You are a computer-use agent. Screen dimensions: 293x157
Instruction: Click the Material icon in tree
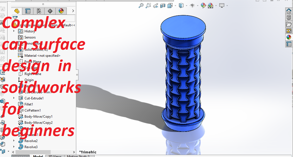pos(21,55)
